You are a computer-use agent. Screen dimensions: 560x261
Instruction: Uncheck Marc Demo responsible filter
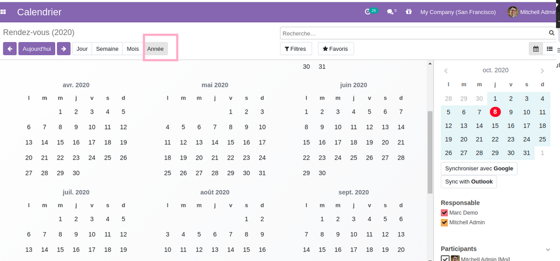[x=445, y=213]
